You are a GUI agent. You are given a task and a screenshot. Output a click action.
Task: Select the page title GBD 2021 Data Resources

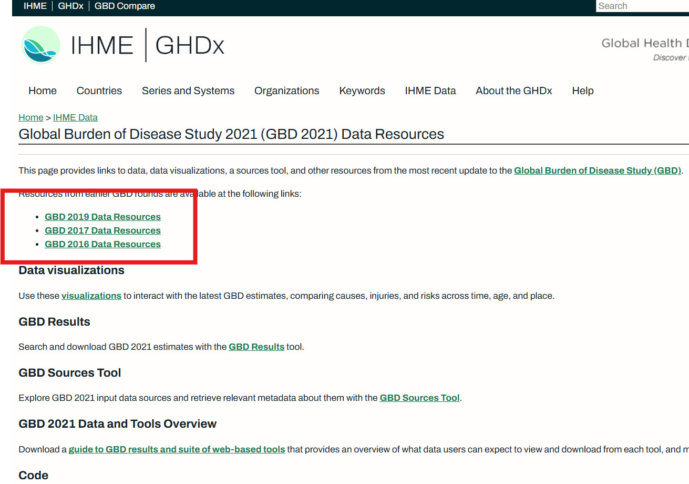point(231,134)
